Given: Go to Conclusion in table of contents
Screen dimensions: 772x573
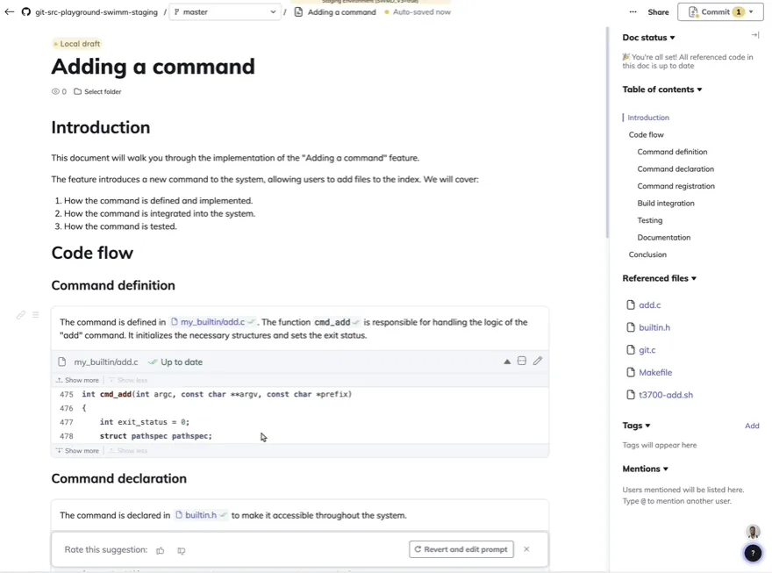Looking at the screenshot, I should 647,254.
